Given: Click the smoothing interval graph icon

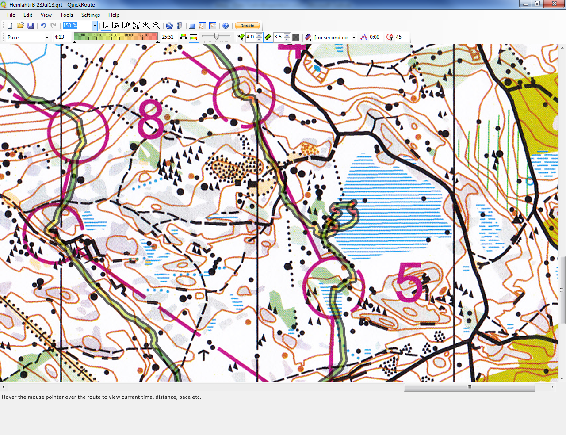Looking at the screenshot, I should pyautogui.click(x=364, y=38).
